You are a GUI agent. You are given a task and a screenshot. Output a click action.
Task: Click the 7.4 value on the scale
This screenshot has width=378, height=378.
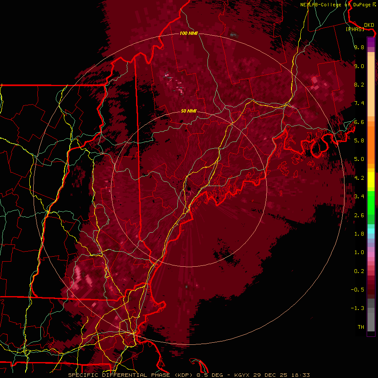pyautogui.click(x=359, y=103)
